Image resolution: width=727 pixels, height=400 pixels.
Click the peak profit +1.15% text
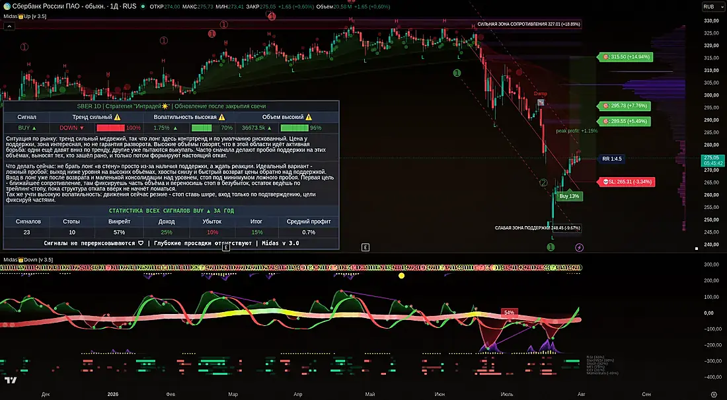[577, 131]
